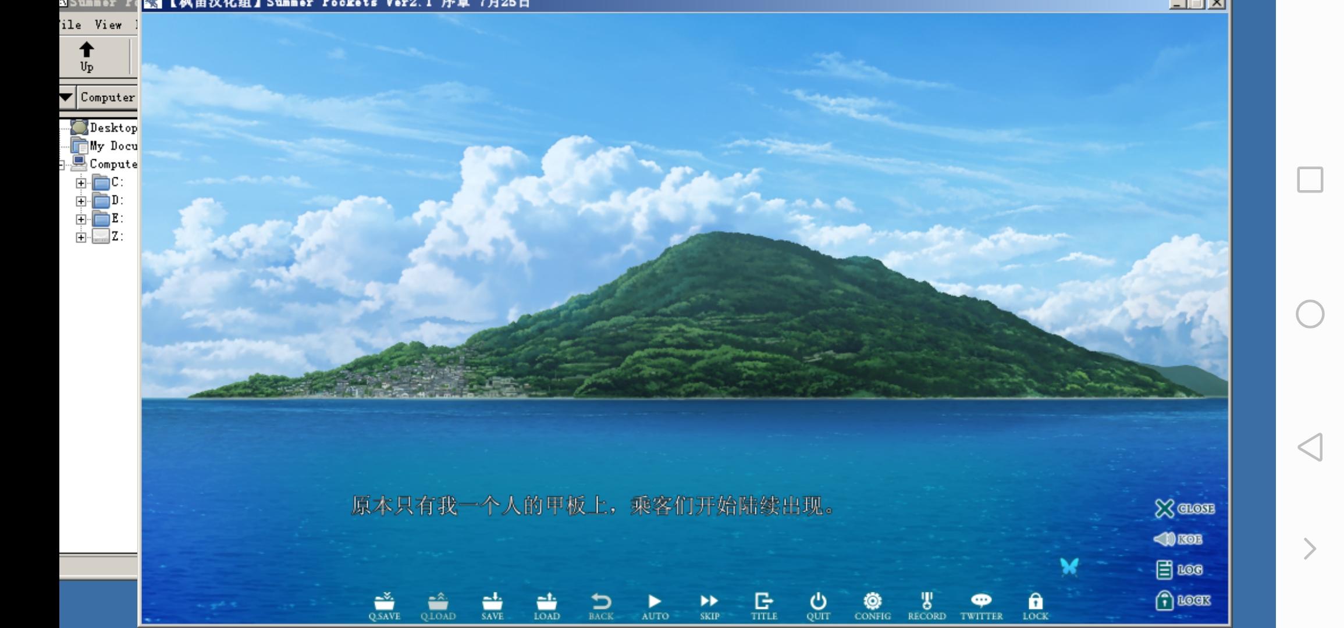Click the Summer Pockets window title icon

pyautogui.click(x=152, y=4)
